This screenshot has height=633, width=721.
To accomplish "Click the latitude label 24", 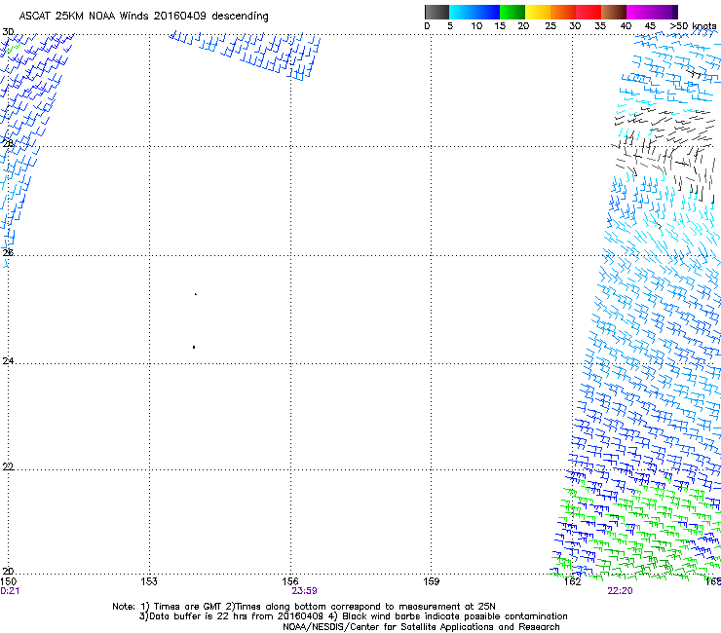I will pyautogui.click(x=8, y=361).
